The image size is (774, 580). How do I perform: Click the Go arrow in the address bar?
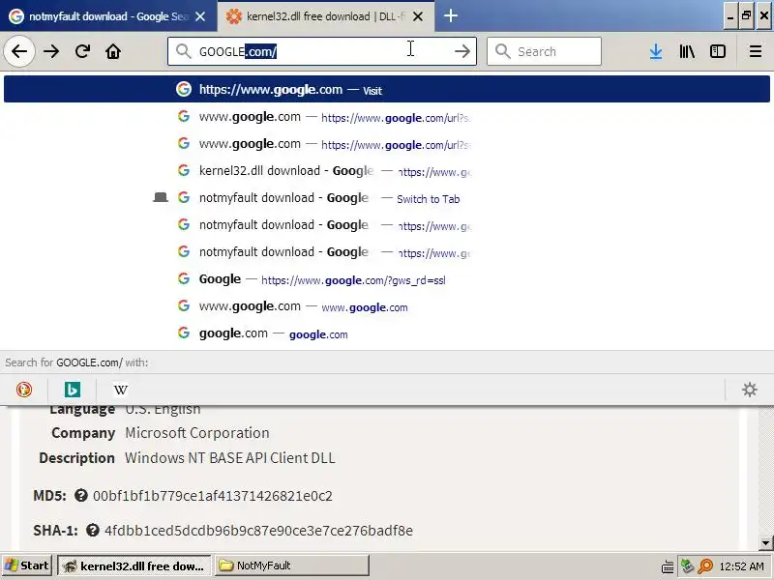pyautogui.click(x=462, y=51)
